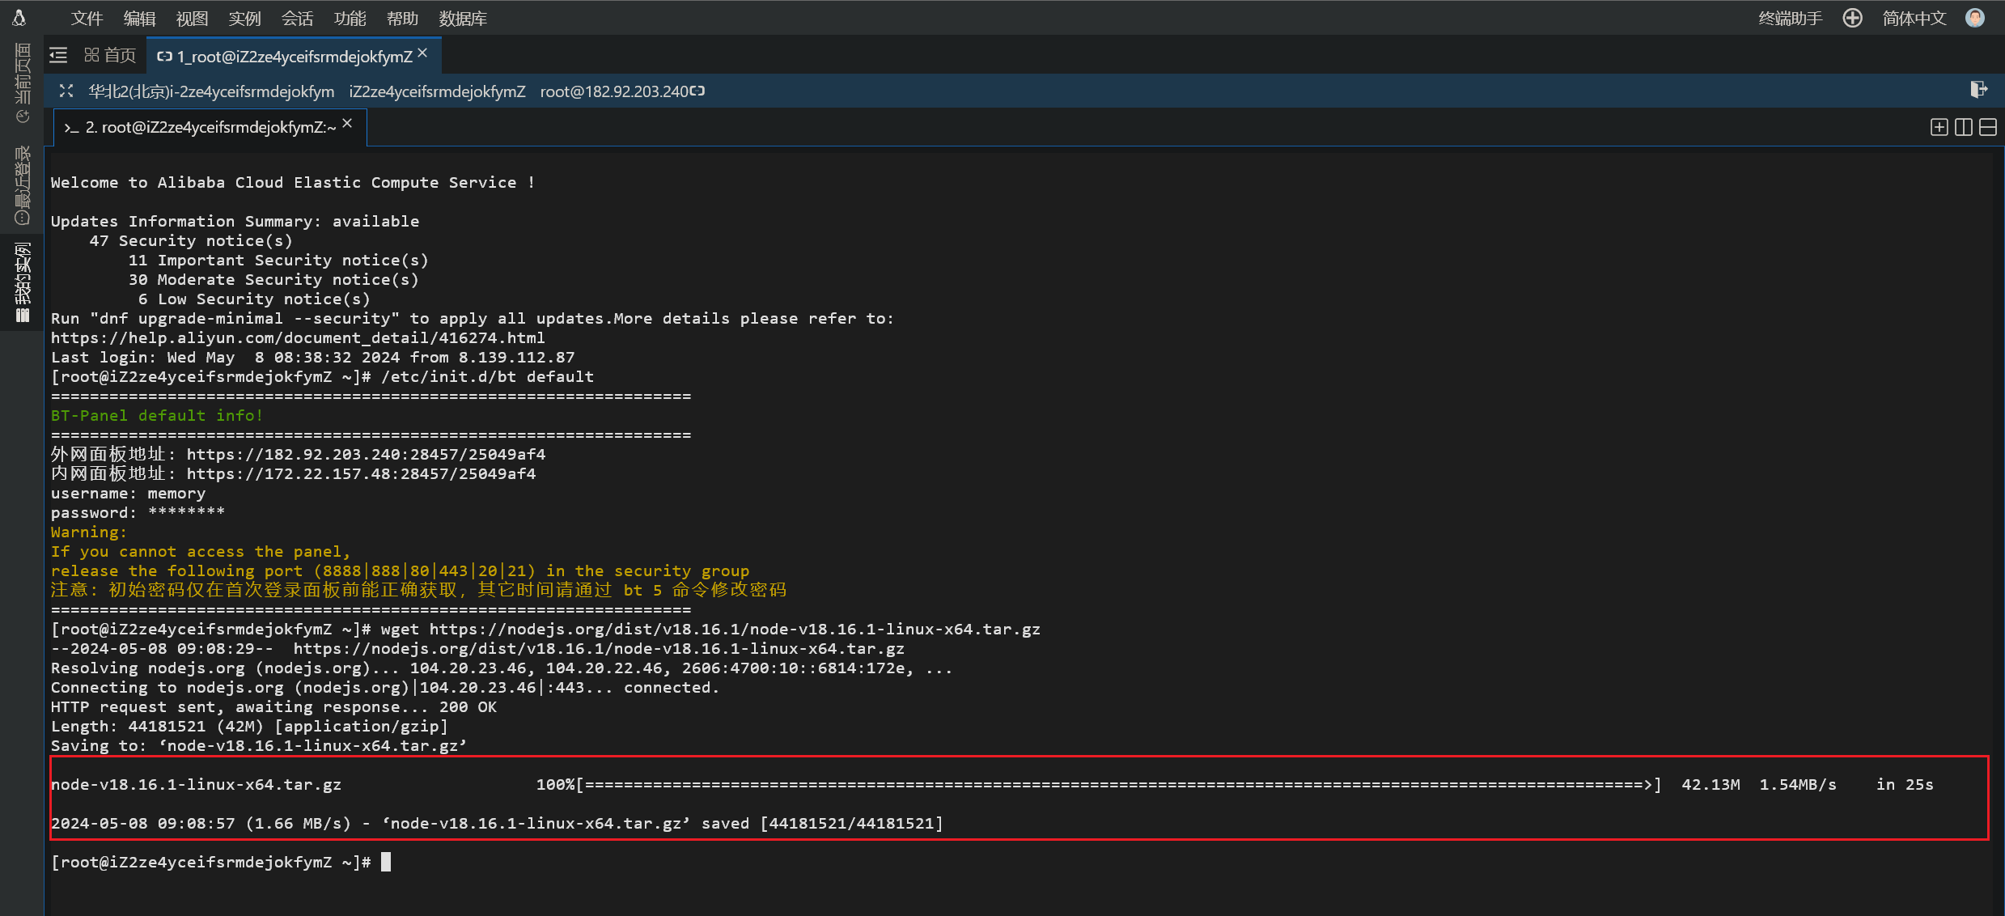The height and width of the screenshot is (916, 2005).
Task: Click the horizontal split icon above the terminal pane
Action: click(x=1988, y=127)
